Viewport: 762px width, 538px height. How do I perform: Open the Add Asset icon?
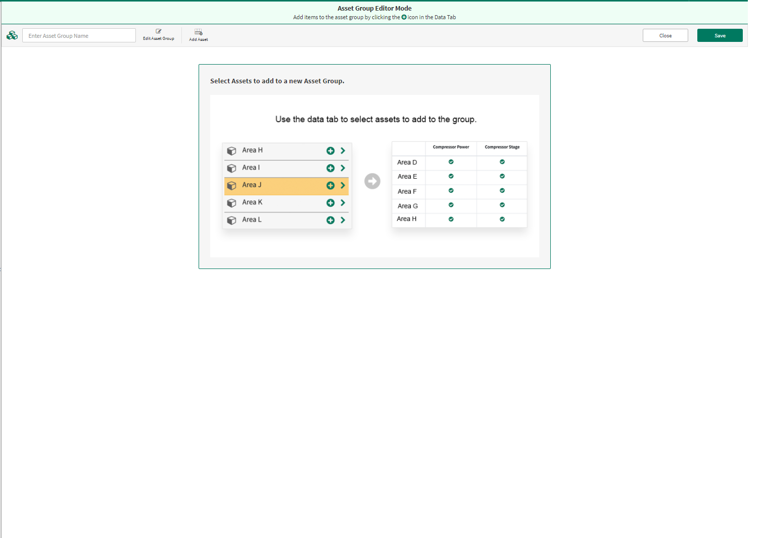point(198,32)
